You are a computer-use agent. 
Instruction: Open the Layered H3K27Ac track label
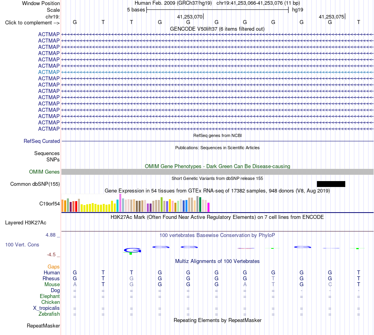click(x=26, y=223)
